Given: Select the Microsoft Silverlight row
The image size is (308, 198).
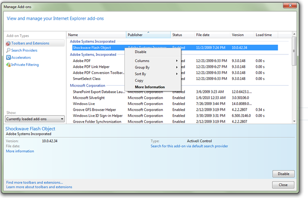Looking at the screenshot, I should [x=88, y=97].
